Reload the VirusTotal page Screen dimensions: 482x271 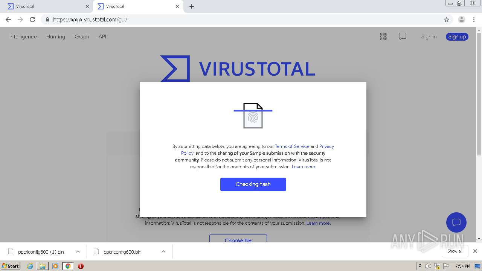[x=32, y=20]
